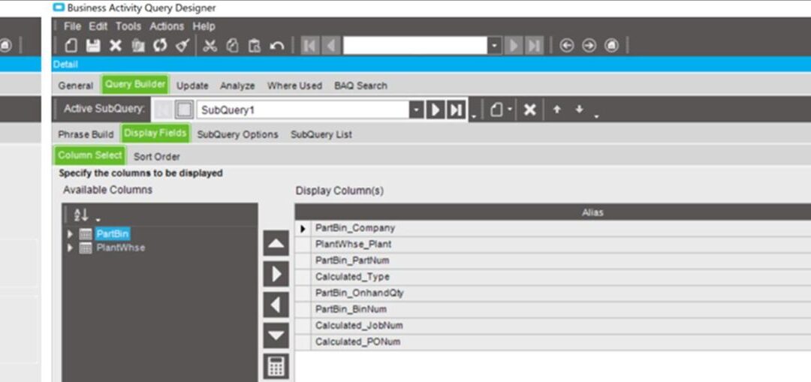Open the Where Used tab
This screenshot has width=811, height=382.
[294, 86]
